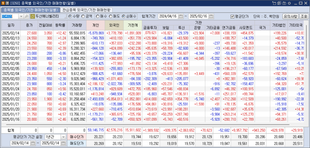
Task: Click the linked-screens checkbox icon in title bar
Action: click(279, 3)
